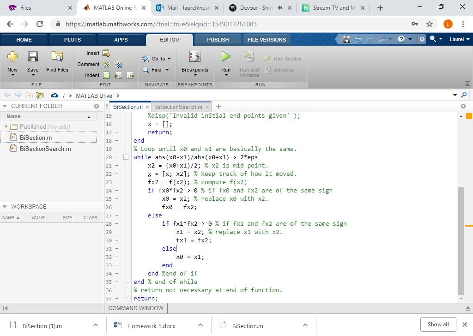Switch to the PUBLISH ribbon tab
Image resolution: width=473 pixels, height=336 pixels.
coord(217,40)
